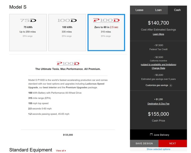Viewport: 191px width, 153px height.
Task: Click the '- $5,500' gas savings amount
Action: [158, 75]
